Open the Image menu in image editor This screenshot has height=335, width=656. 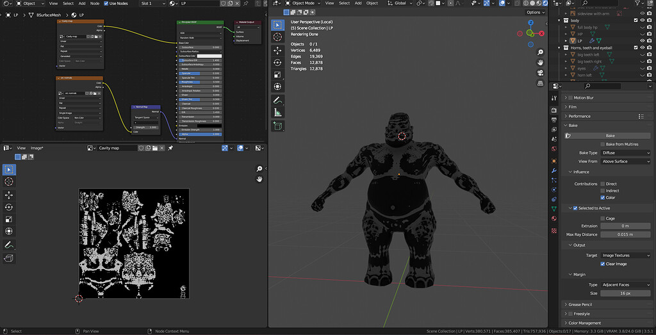(x=37, y=148)
